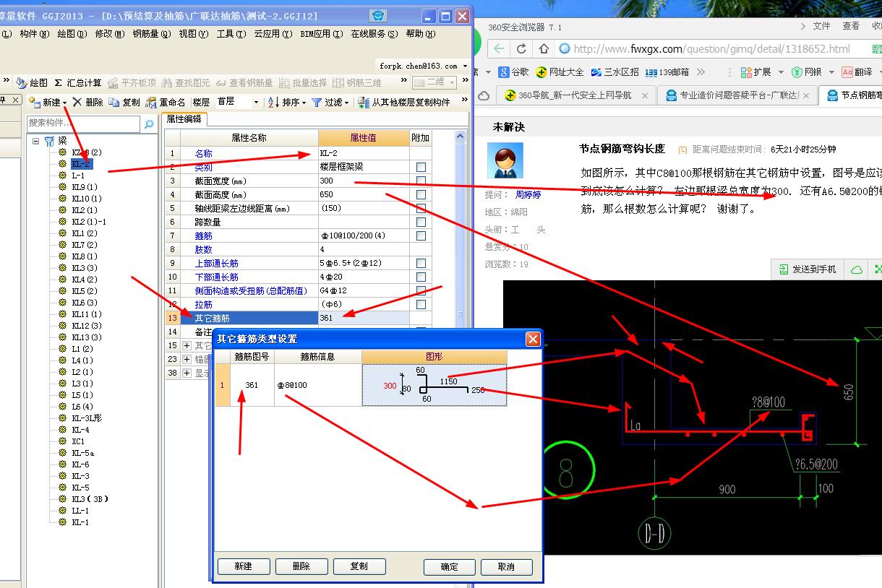This screenshot has width=882, height=588.
Task: Open the 二维 view mode dropdown
Action: click(451, 83)
